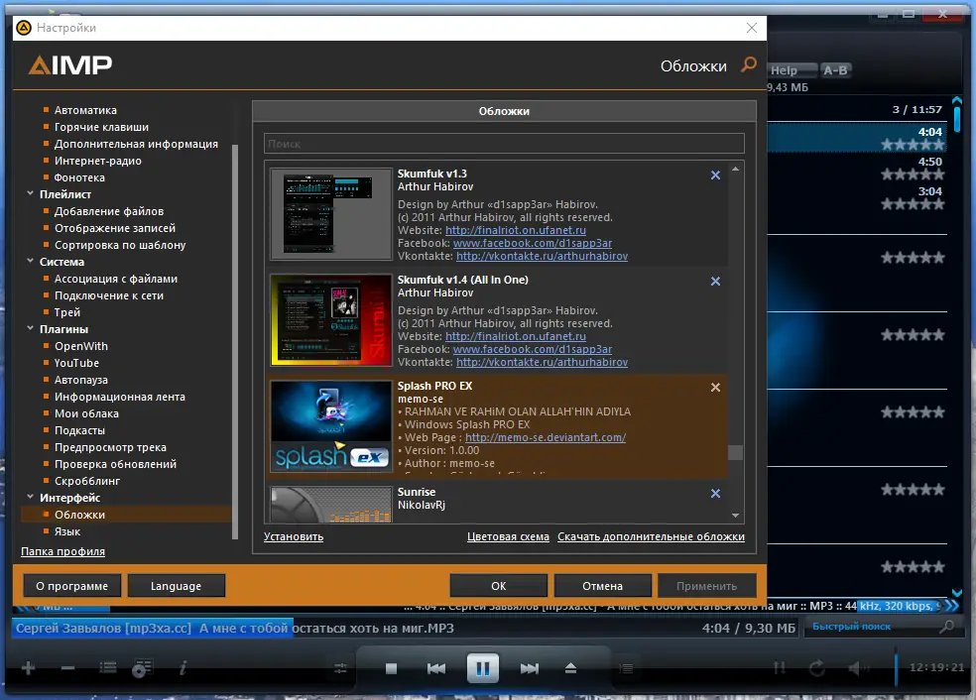Viewport: 976px width, 700px height.
Task: Click the Установить link
Action: 294,536
